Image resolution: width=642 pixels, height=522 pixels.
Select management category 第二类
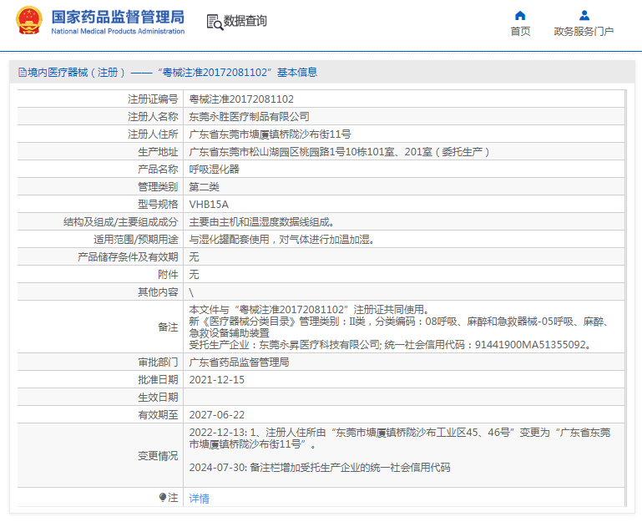coord(204,187)
